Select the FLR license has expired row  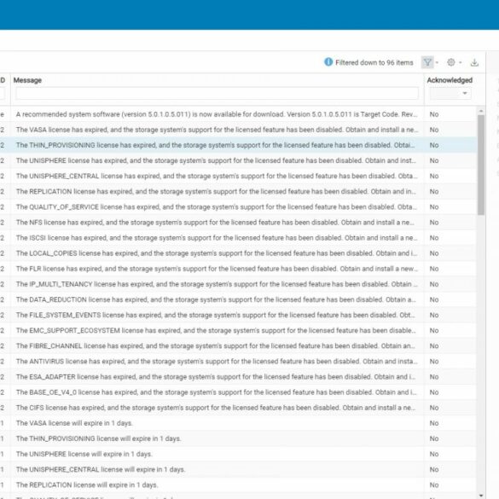click(x=238, y=269)
